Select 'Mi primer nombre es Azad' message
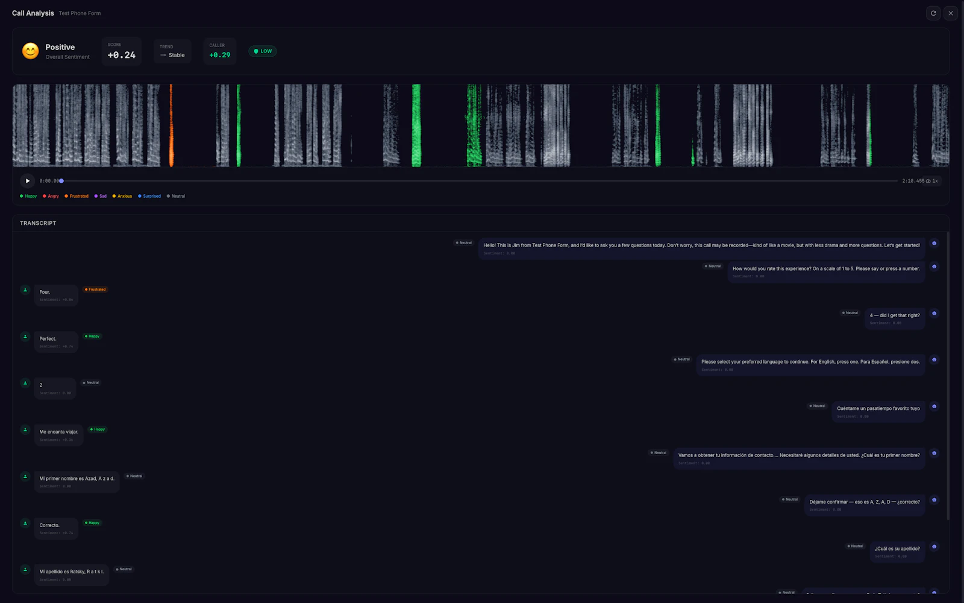This screenshot has height=603, width=964. (x=77, y=482)
